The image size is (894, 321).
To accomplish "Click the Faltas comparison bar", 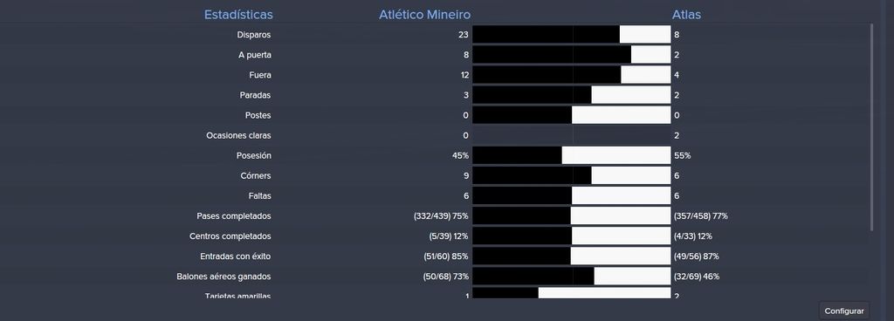I will tap(571, 195).
